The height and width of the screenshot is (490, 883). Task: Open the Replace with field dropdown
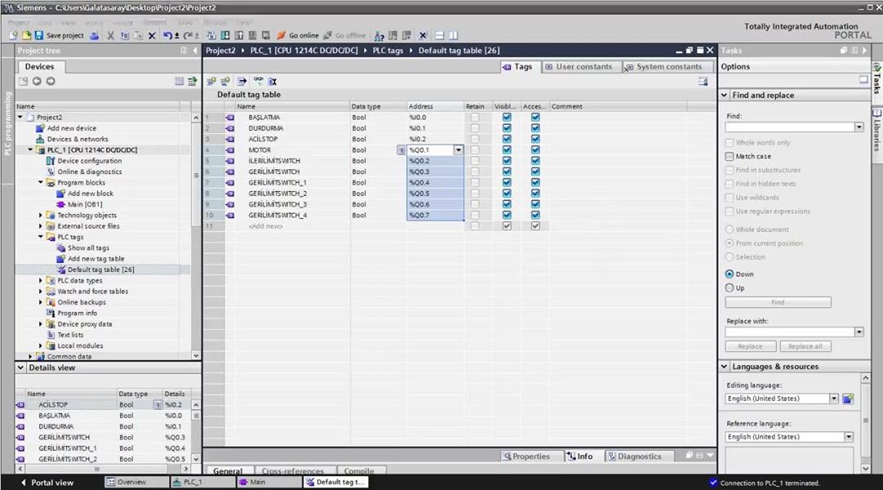pos(858,332)
